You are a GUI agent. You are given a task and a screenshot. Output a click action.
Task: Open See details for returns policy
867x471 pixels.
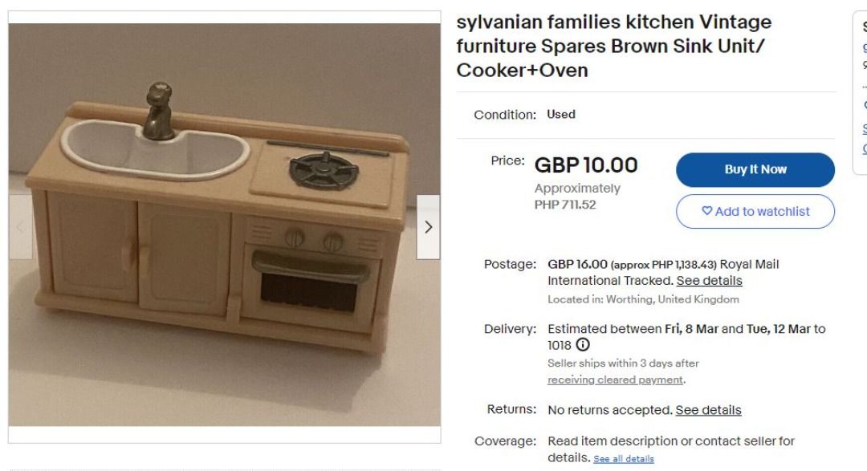[708, 410]
